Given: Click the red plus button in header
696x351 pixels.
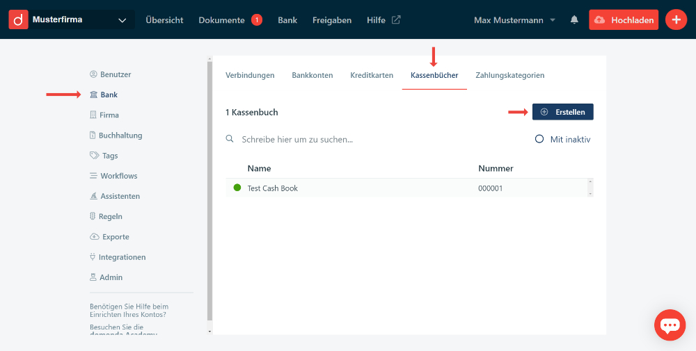Looking at the screenshot, I should click(676, 20).
